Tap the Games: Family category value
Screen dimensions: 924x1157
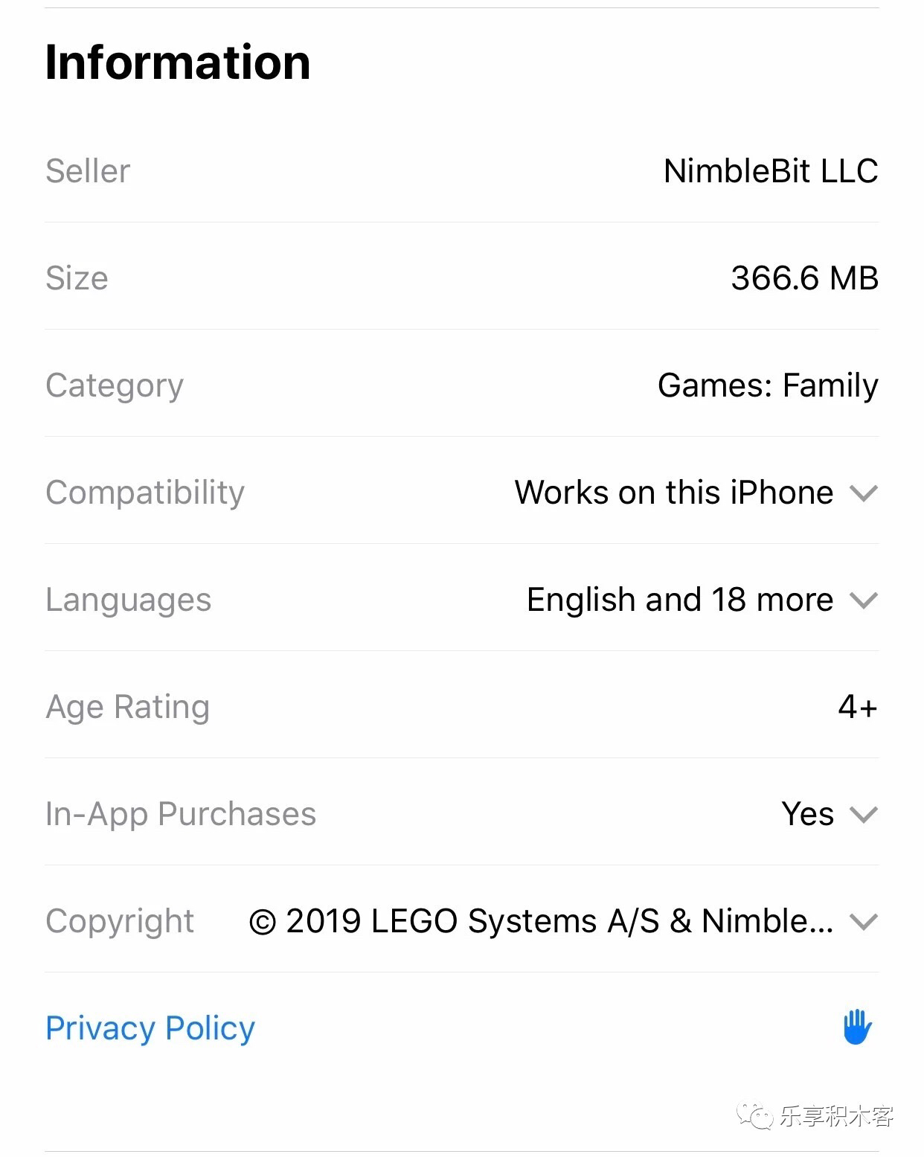pyautogui.click(x=768, y=385)
